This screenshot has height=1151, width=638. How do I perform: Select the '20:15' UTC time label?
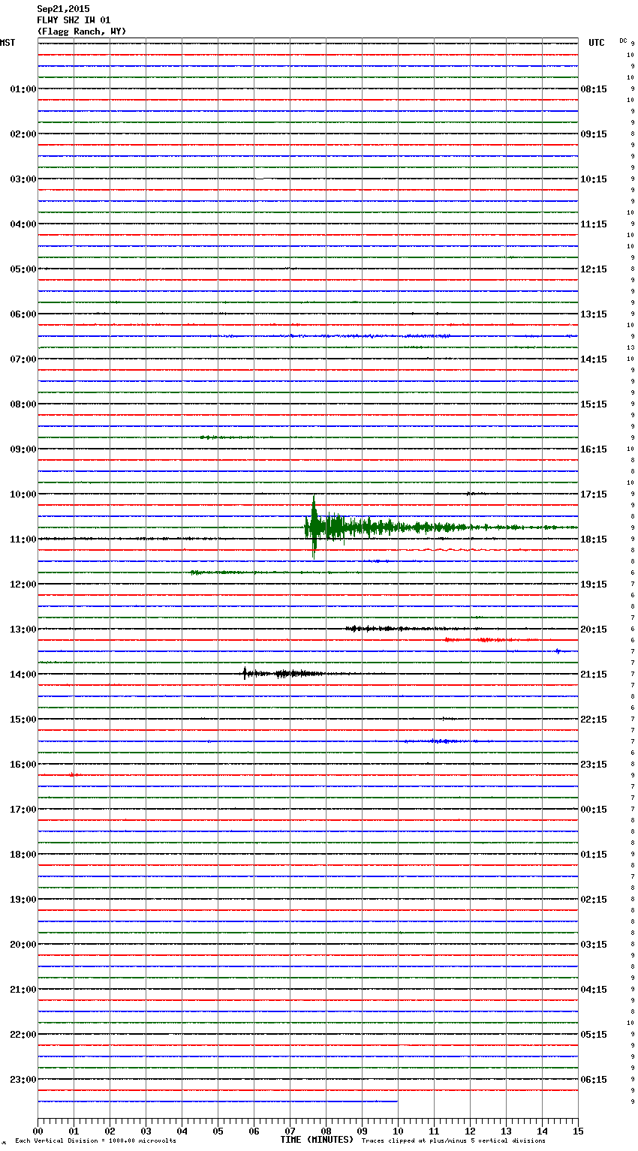[594, 630]
